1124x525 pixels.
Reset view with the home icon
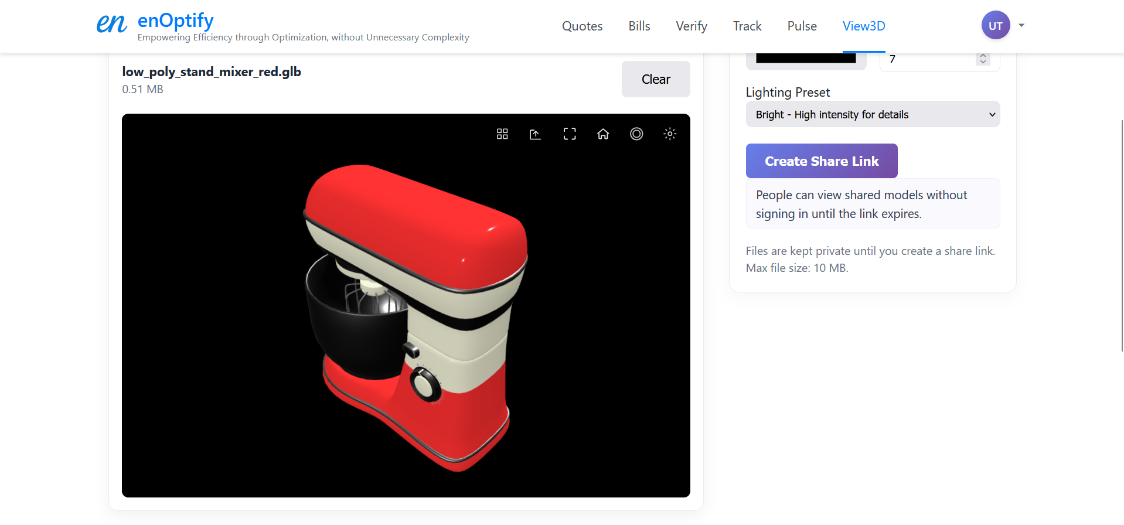point(603,134)
